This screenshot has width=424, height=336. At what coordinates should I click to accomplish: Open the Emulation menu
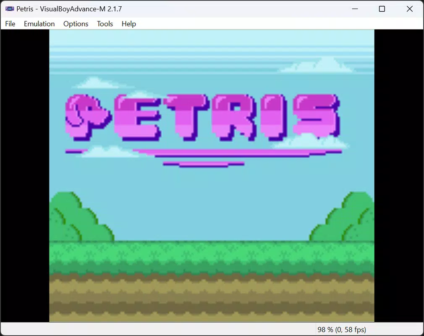(x=39, y=24)
